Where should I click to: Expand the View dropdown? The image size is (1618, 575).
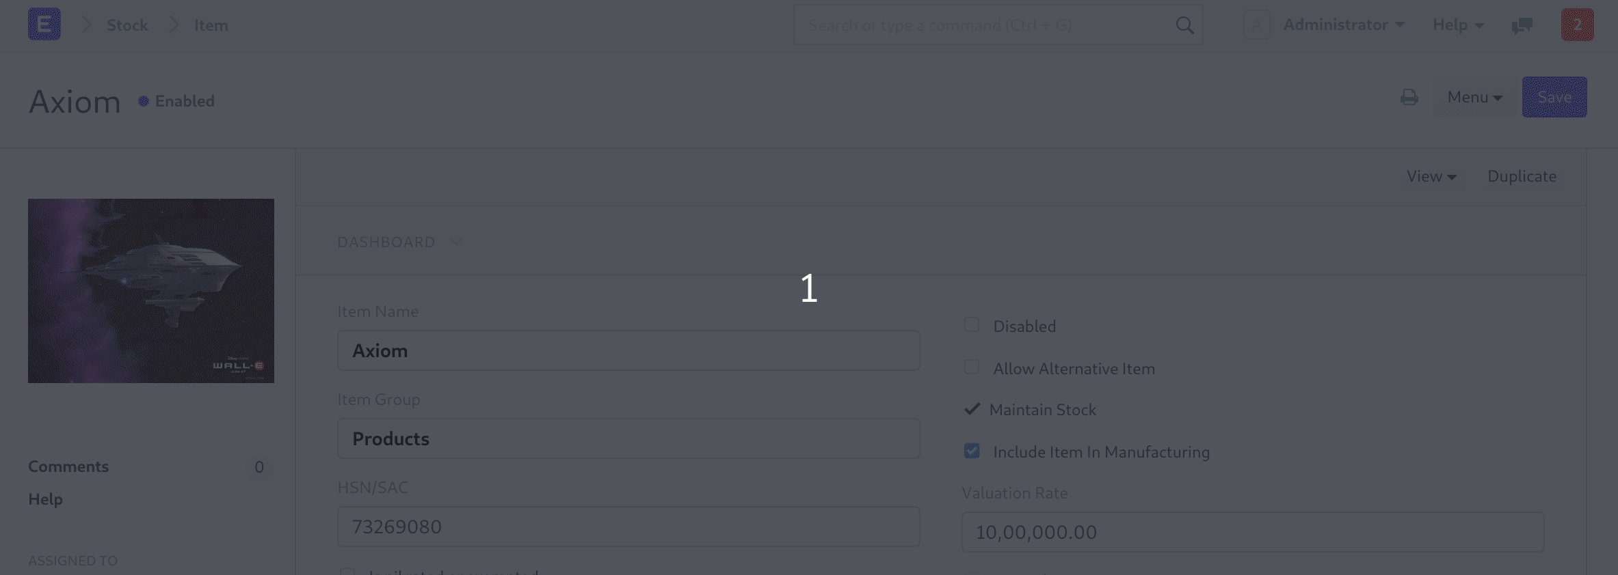click(x=1431, y=176)
